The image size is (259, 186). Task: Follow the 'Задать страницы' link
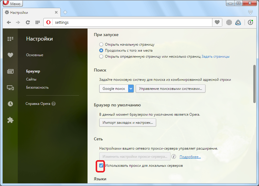(215, 56)
